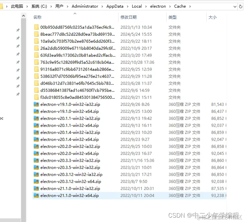
Task: Click the size value 81,543
Action: click(x=218, y=104)
